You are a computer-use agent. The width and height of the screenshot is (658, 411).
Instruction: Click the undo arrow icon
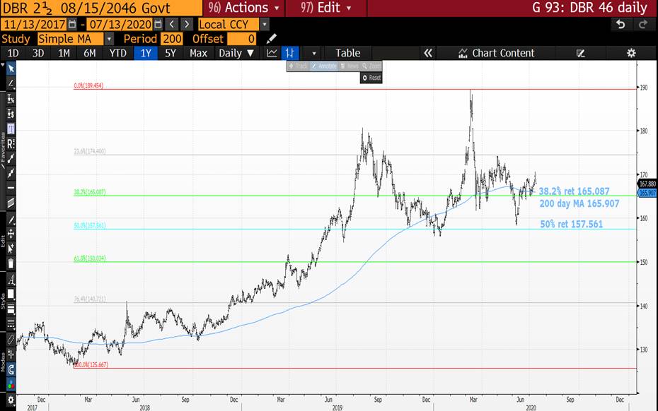click(x=621, y=24)
